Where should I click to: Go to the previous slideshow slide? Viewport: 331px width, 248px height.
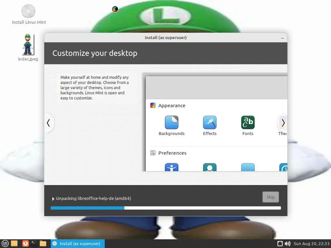[x=48, y=123]
